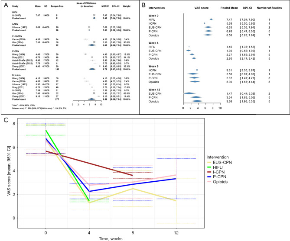Click the Opioids diamond under Week 4
Viewport: 290px width, 241px height.
click(x=194, y=58)
